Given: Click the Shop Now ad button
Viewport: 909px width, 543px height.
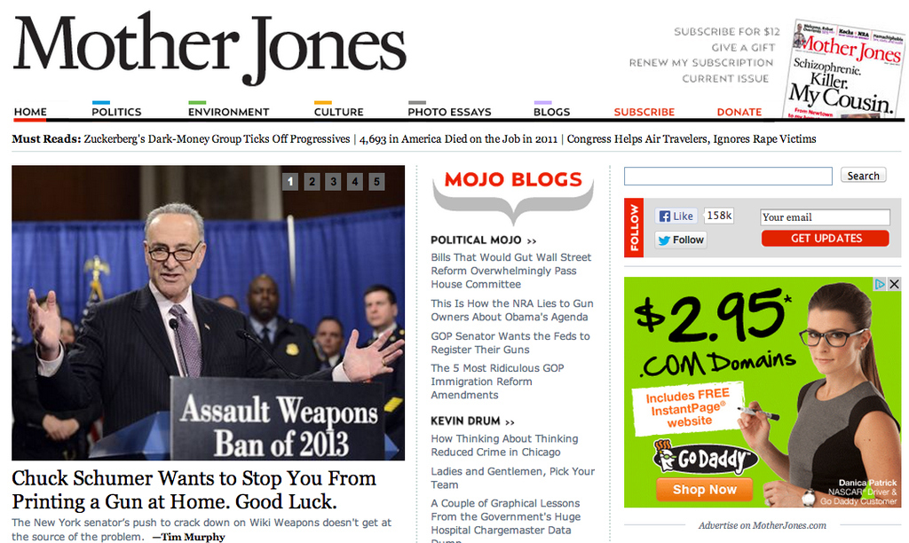Looking at the screenshot, I should pyautogui.click(x=704, y=490).
